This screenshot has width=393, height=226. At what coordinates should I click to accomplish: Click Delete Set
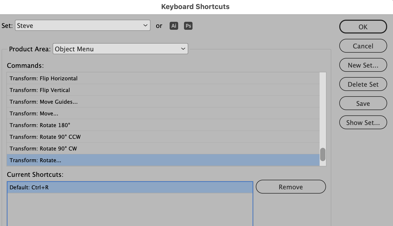[x=363, y=84]
